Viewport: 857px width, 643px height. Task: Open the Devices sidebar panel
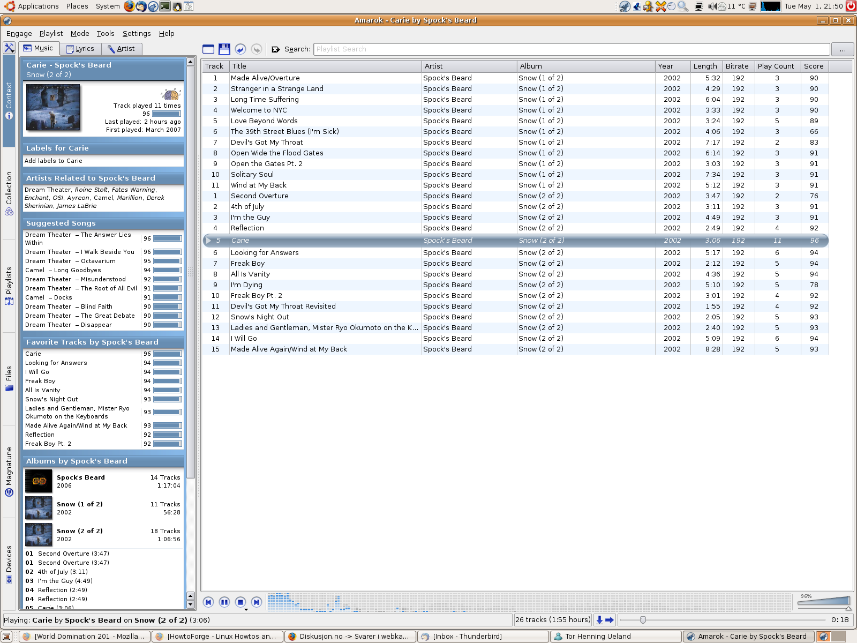pos(9,564)
